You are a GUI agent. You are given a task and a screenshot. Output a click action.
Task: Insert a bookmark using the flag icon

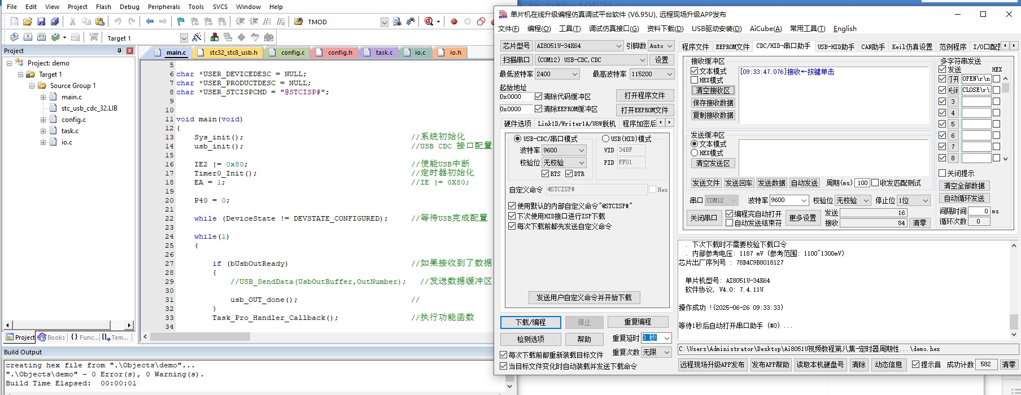[181, 21]
